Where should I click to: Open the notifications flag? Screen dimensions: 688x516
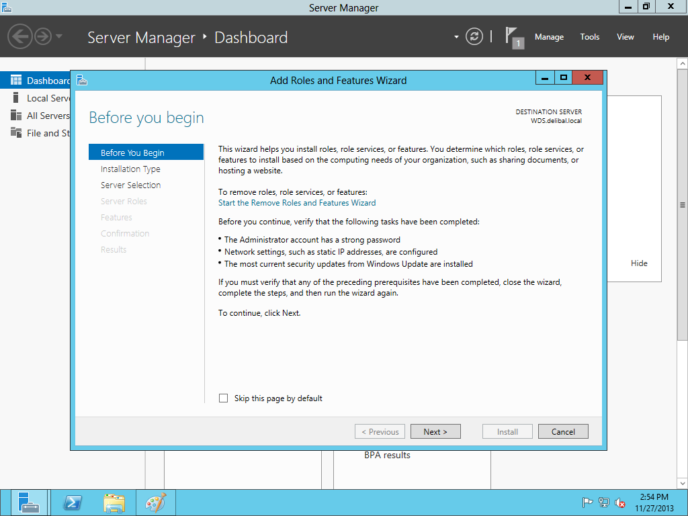[x=513, y=36]
